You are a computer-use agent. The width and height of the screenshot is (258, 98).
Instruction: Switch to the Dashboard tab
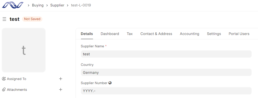(x=110, y=34)
